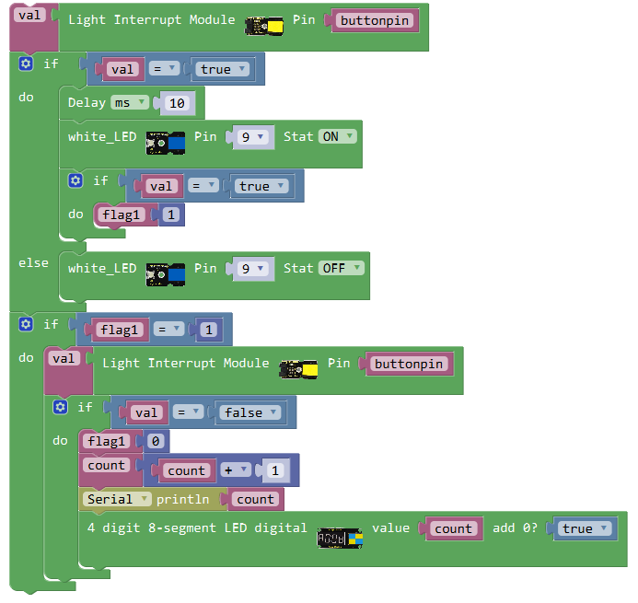Viewport: 638px width, 603px height.
Task: Open gear settings of first if-else block
Action: tap(26, 64)
